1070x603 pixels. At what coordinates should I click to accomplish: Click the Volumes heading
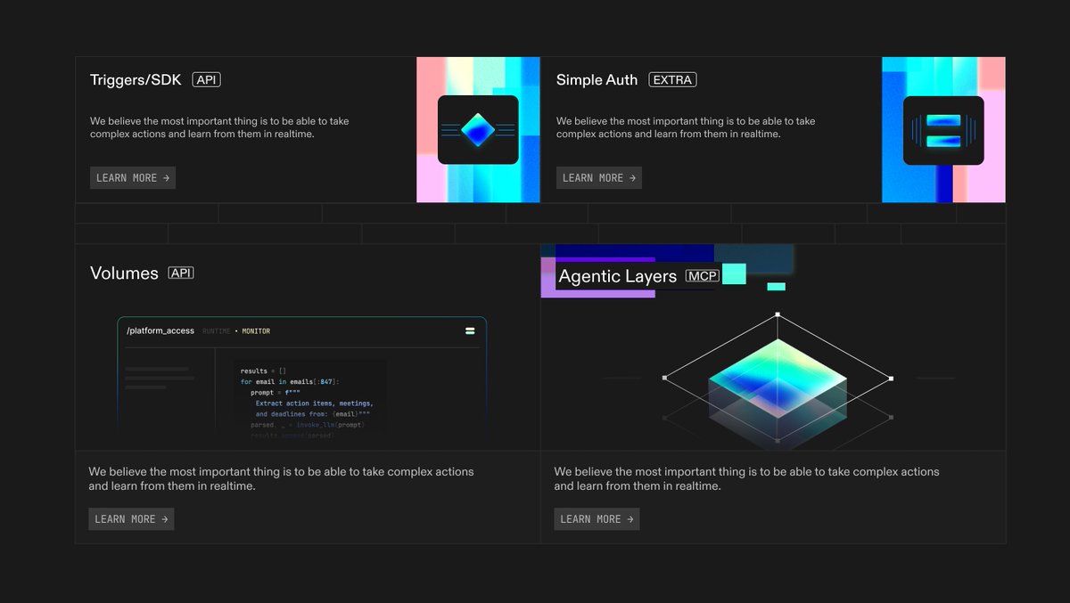click(x=124, y=273)
